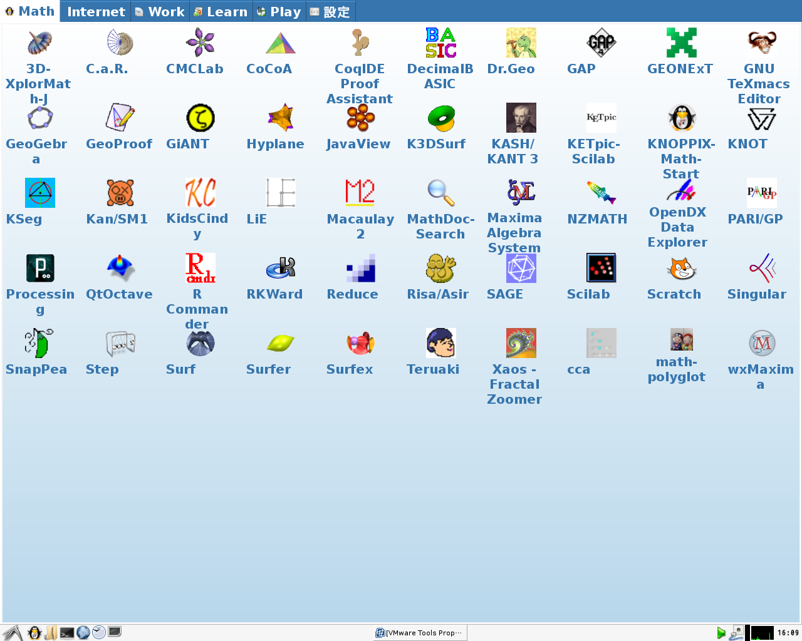802x641 pixels.
Task: Open GeoProof application
Action: pos(120,118)
